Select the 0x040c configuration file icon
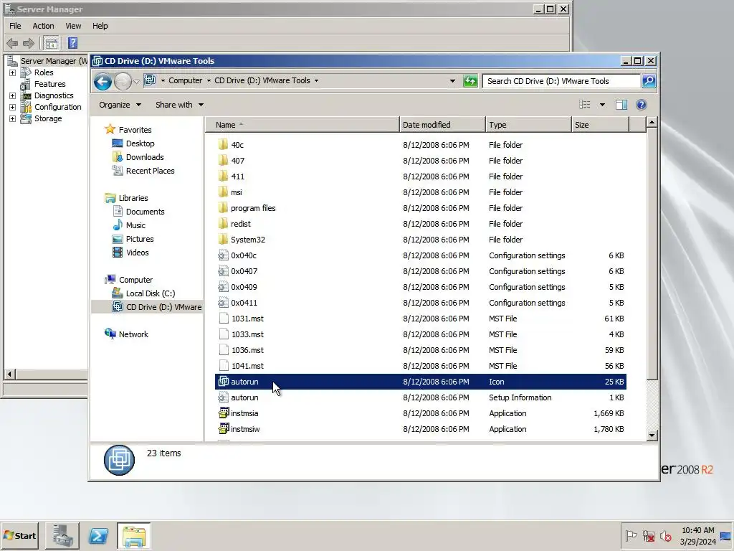Image resolution: width=734 pixels, height=551 pixels. (224, 255)
